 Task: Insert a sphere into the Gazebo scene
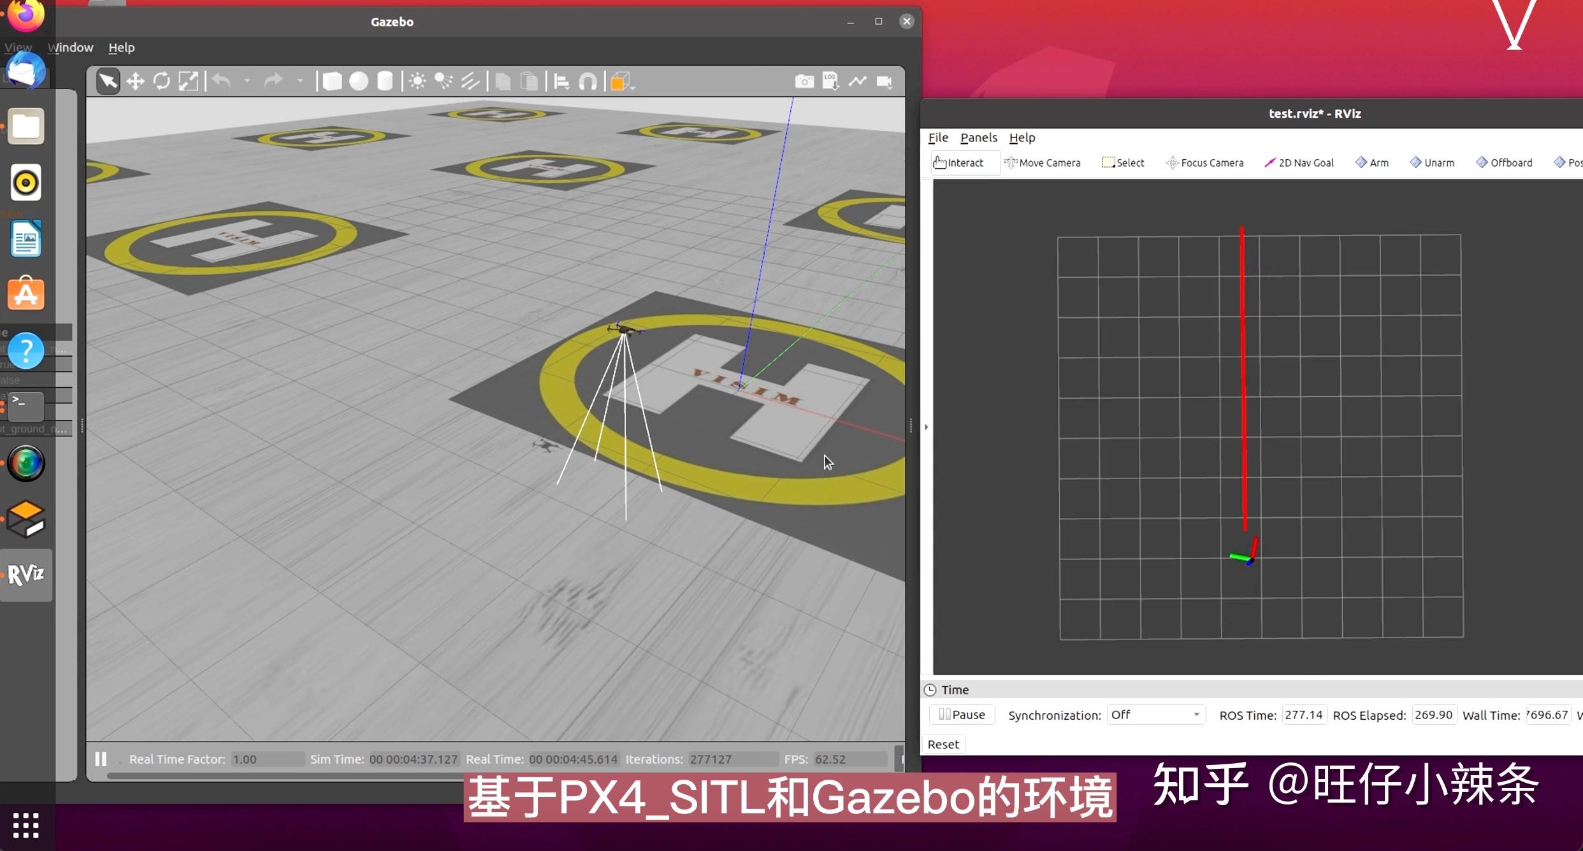tap(358, 81)
